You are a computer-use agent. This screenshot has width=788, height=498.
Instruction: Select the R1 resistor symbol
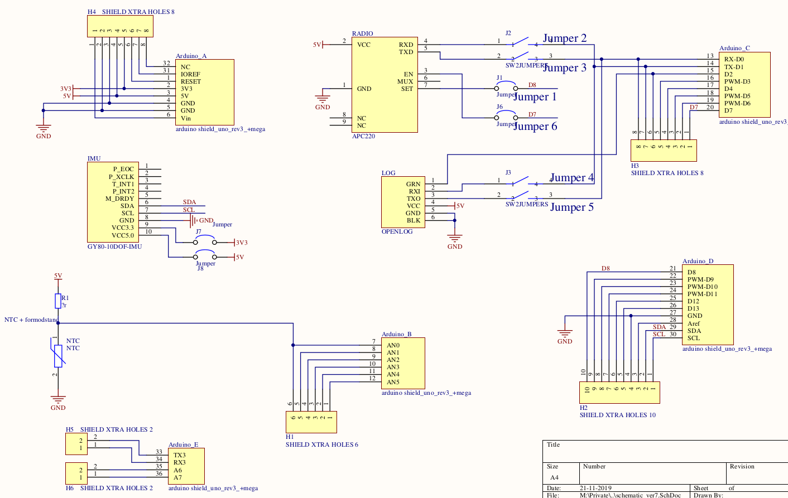click(58, 301)
